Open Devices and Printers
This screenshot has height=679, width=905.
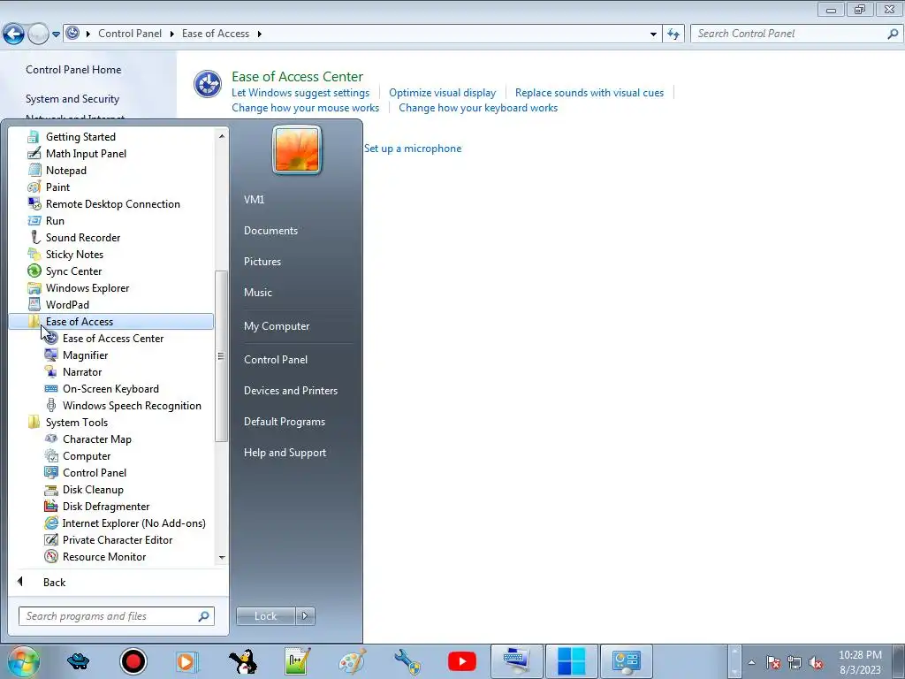point(290,390)
